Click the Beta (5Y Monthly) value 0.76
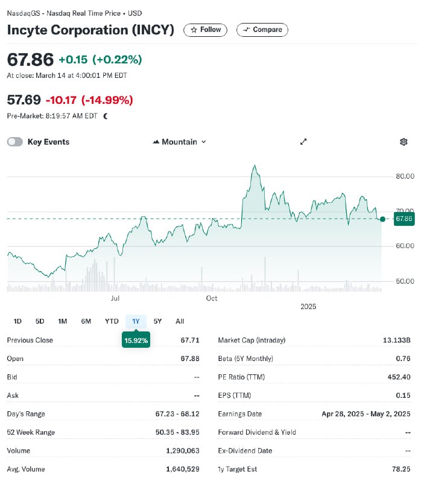The height and width of the screenshot is (483, 424). click(403, 359)
